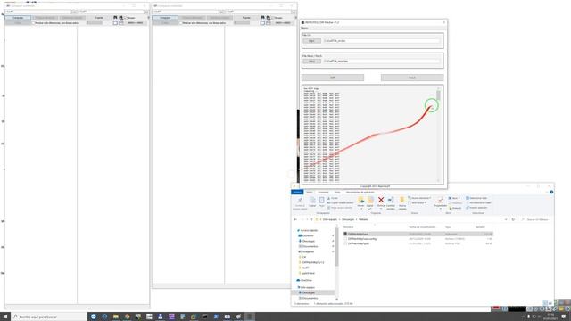Switch to the Vista ribbon tab
Viewport: 571px width, 321px height.
[337, 193]
